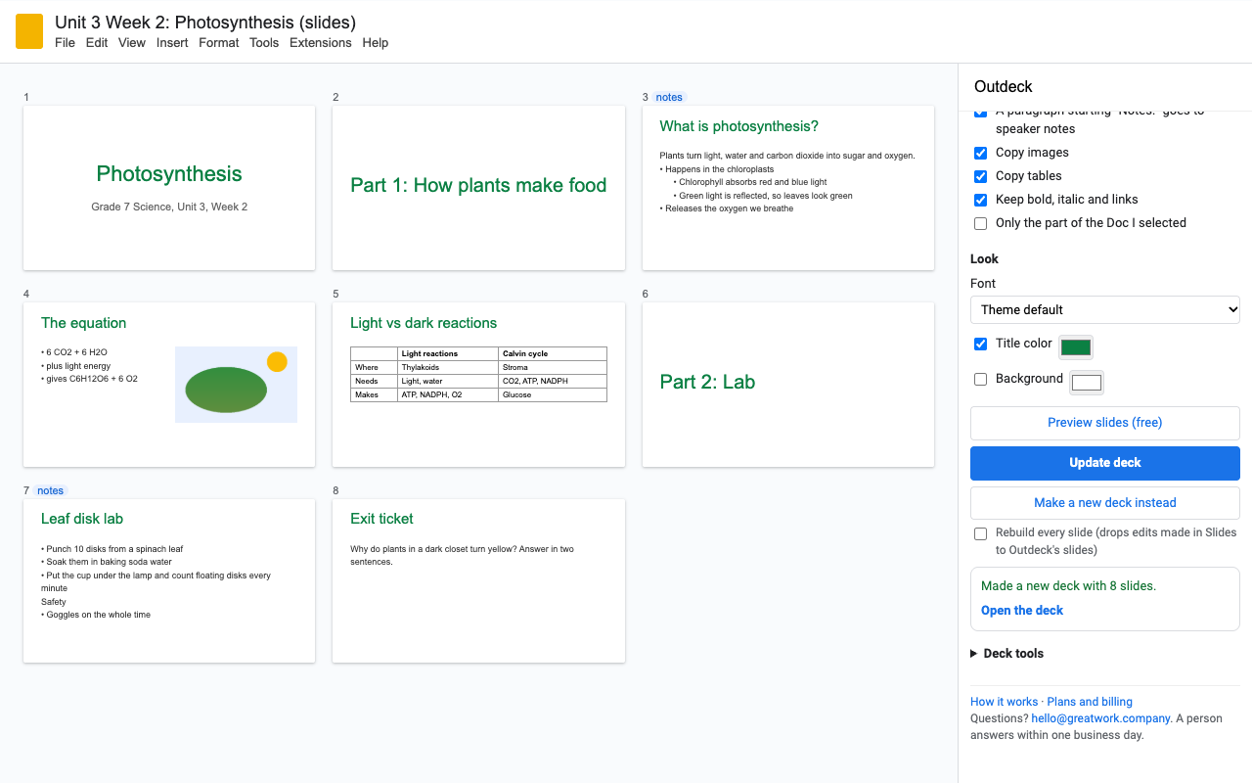The width and height of the screenshot is (1252, 783).
Task: Open the Format menu
Action: tap(219, 43)
